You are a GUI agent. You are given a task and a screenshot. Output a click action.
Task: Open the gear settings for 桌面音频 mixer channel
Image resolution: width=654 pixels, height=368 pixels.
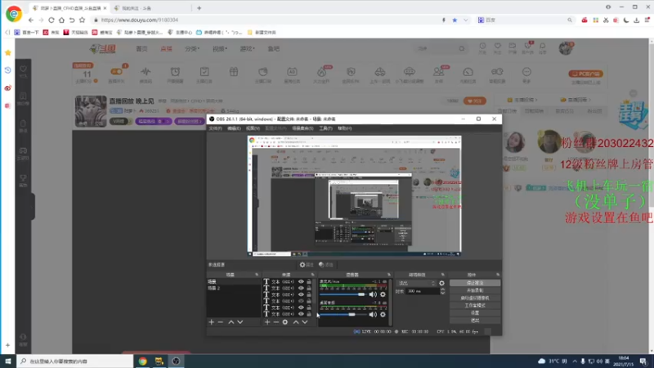pos(383,315)
